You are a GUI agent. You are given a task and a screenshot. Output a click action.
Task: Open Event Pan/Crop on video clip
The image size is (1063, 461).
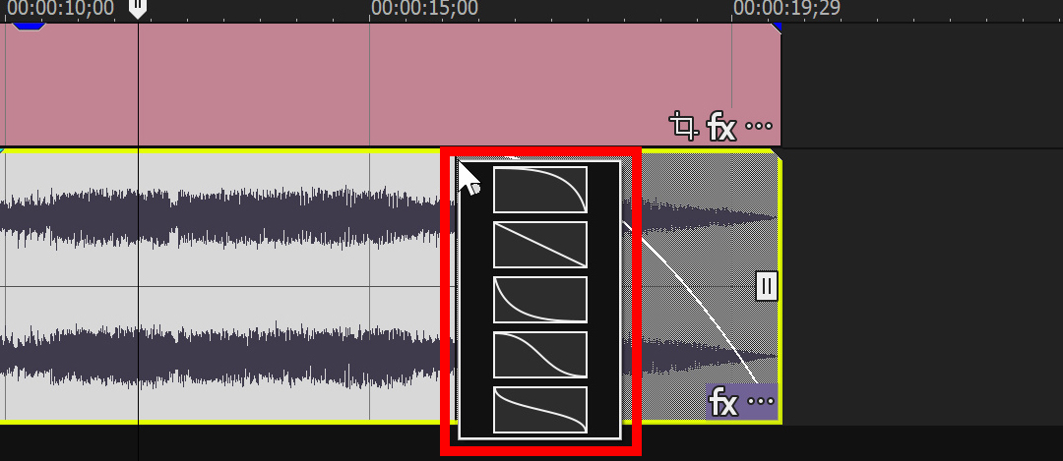coord(683,127)
